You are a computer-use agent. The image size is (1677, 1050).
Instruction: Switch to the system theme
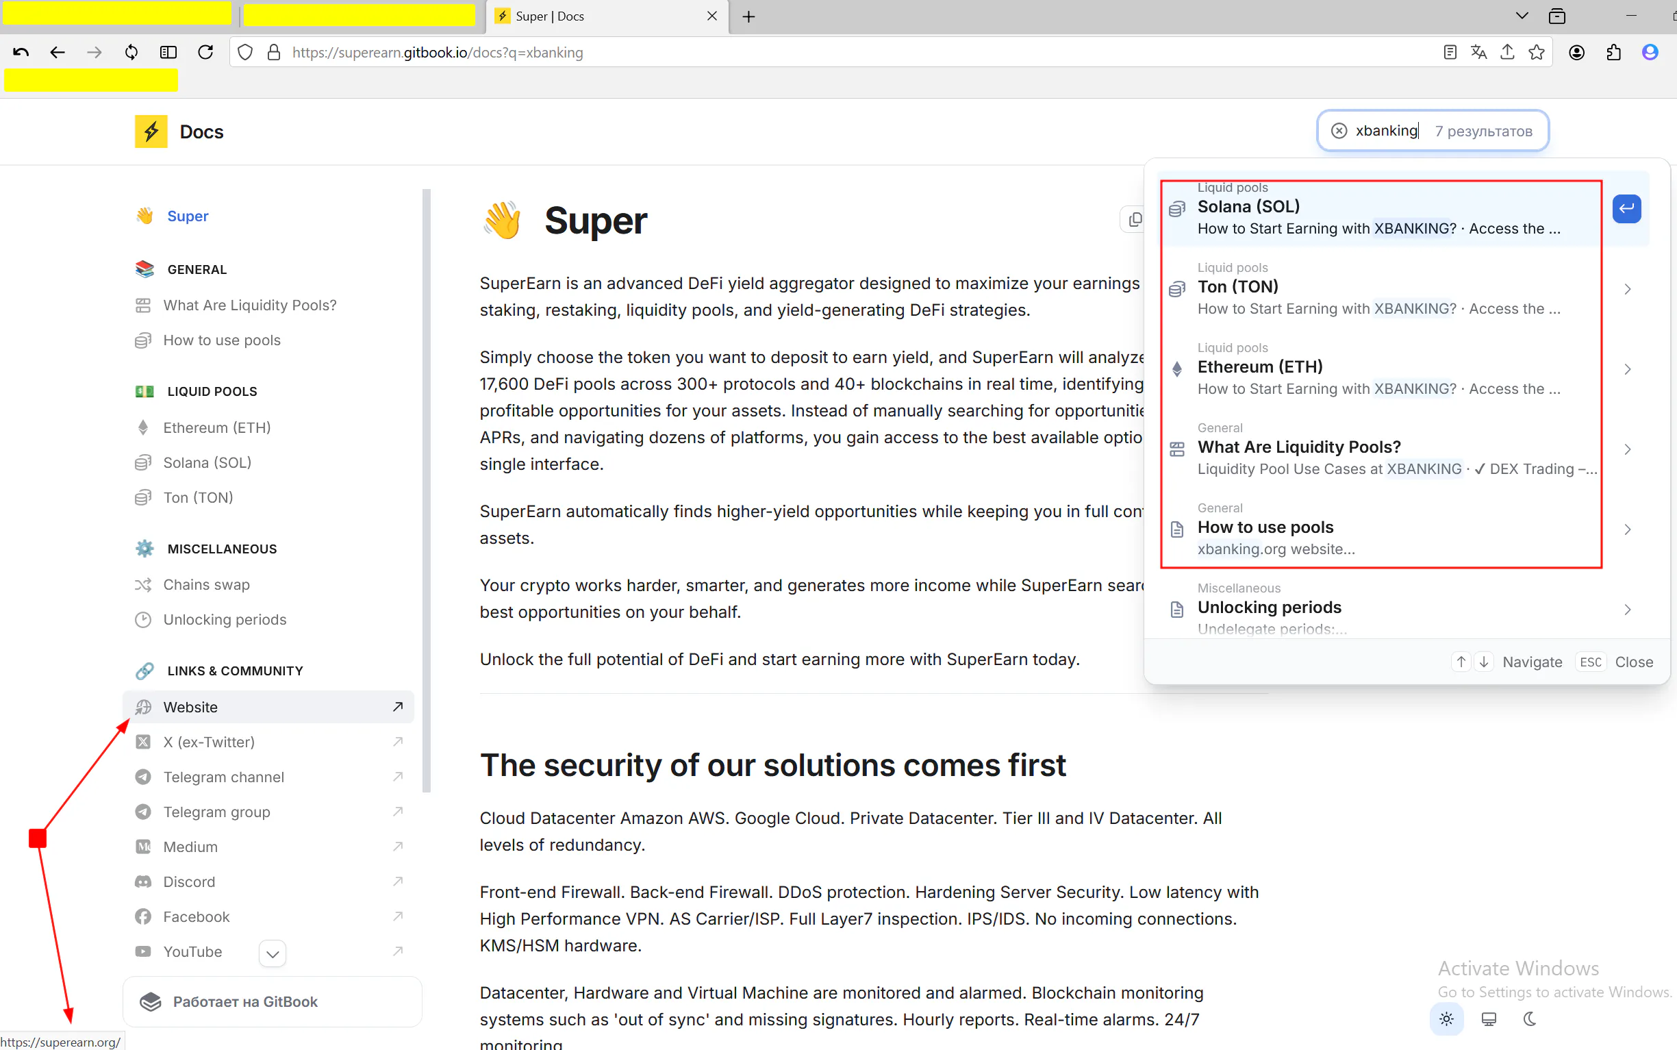click(1489, 1018)
